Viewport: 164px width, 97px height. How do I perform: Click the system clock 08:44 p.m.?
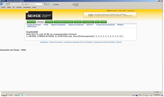tap(157, 95)
